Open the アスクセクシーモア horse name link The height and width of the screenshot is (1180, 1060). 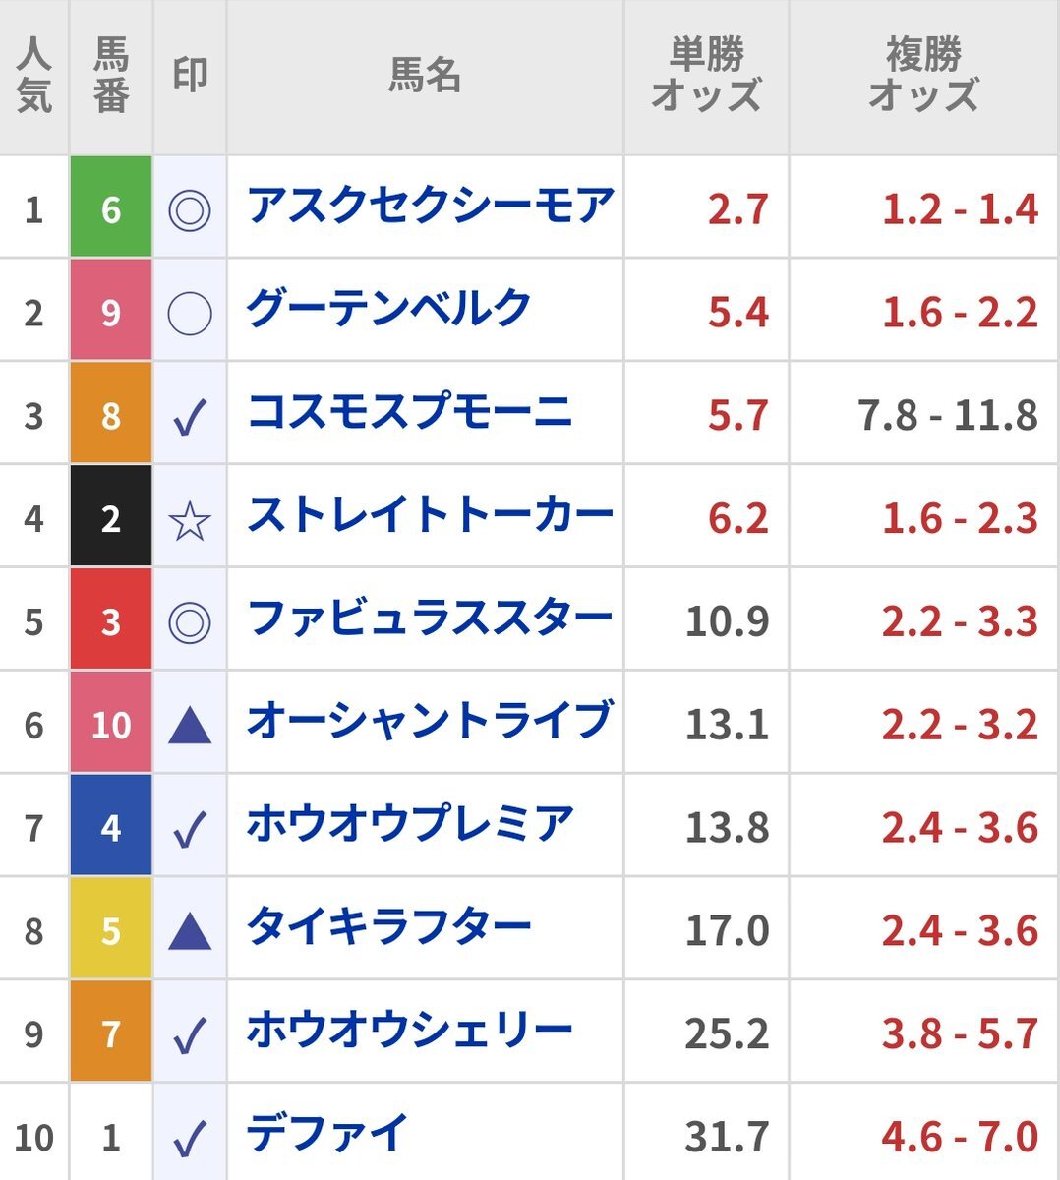(x=430, y=206)
